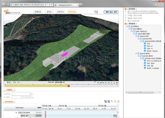
Task: Click the 사업비 field showing 9,177,456,747
Action: click(22, 97)
